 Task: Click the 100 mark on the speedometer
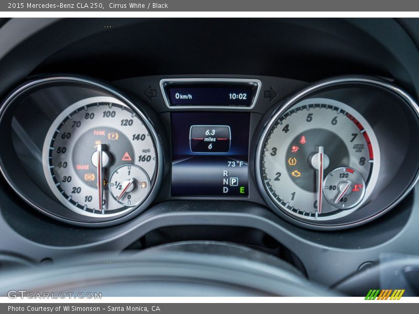(109, 114)
